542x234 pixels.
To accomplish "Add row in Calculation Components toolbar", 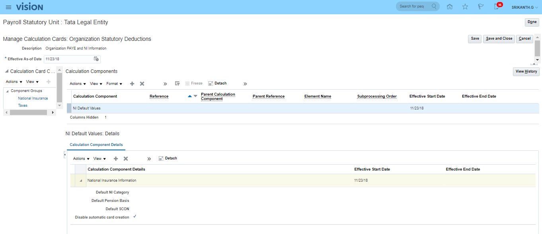I will [x=132, y=84].
